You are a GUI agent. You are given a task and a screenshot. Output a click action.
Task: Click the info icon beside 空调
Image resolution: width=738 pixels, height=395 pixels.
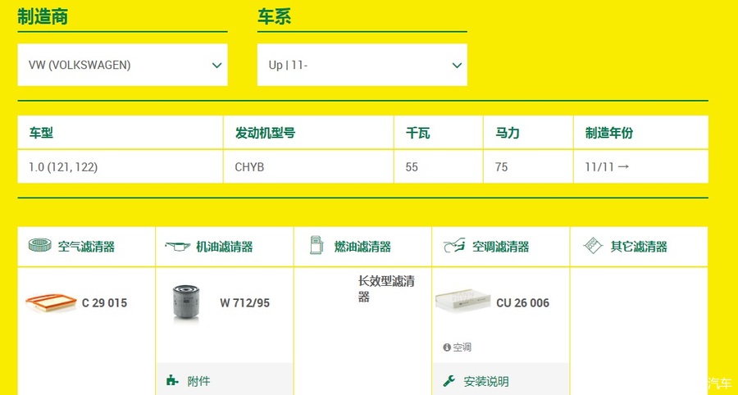(447, 347)
